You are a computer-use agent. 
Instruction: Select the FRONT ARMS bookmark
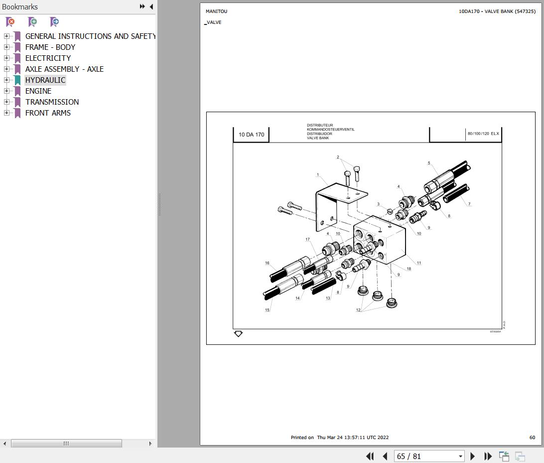[48, 113]
